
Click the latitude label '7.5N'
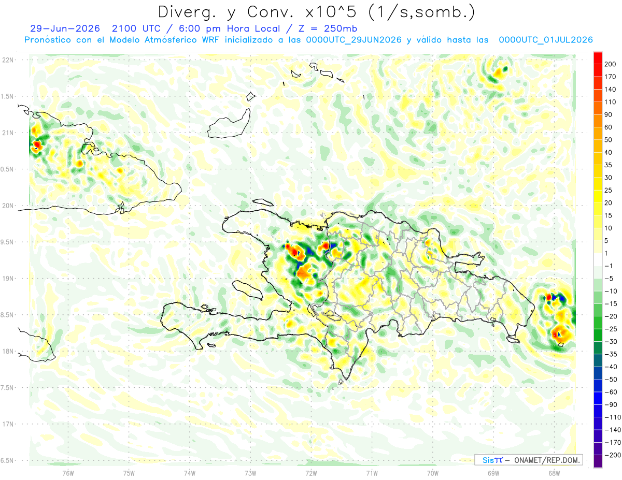7,388
